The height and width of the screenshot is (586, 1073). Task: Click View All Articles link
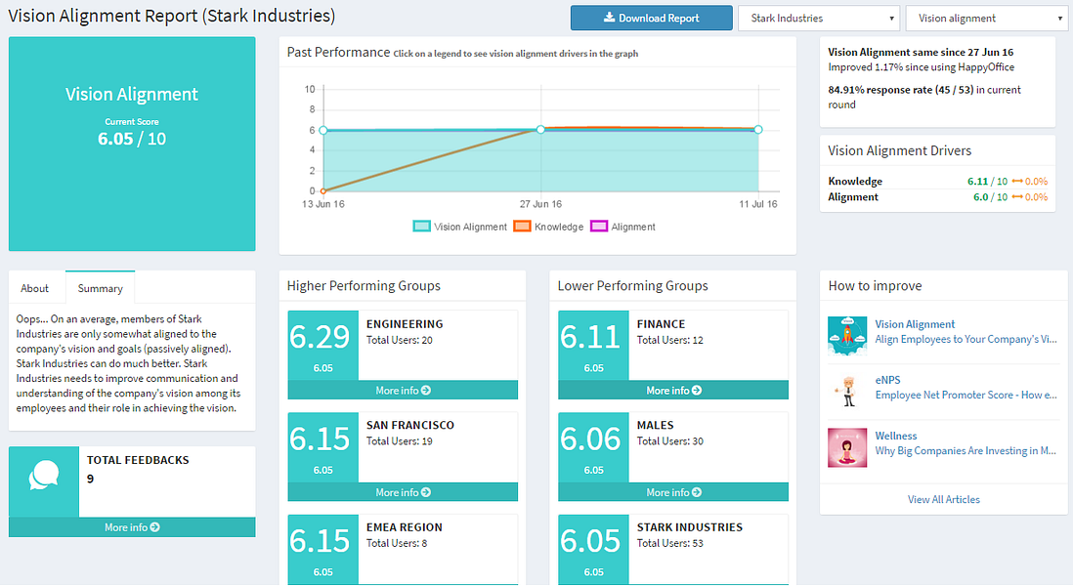[944, 499]
